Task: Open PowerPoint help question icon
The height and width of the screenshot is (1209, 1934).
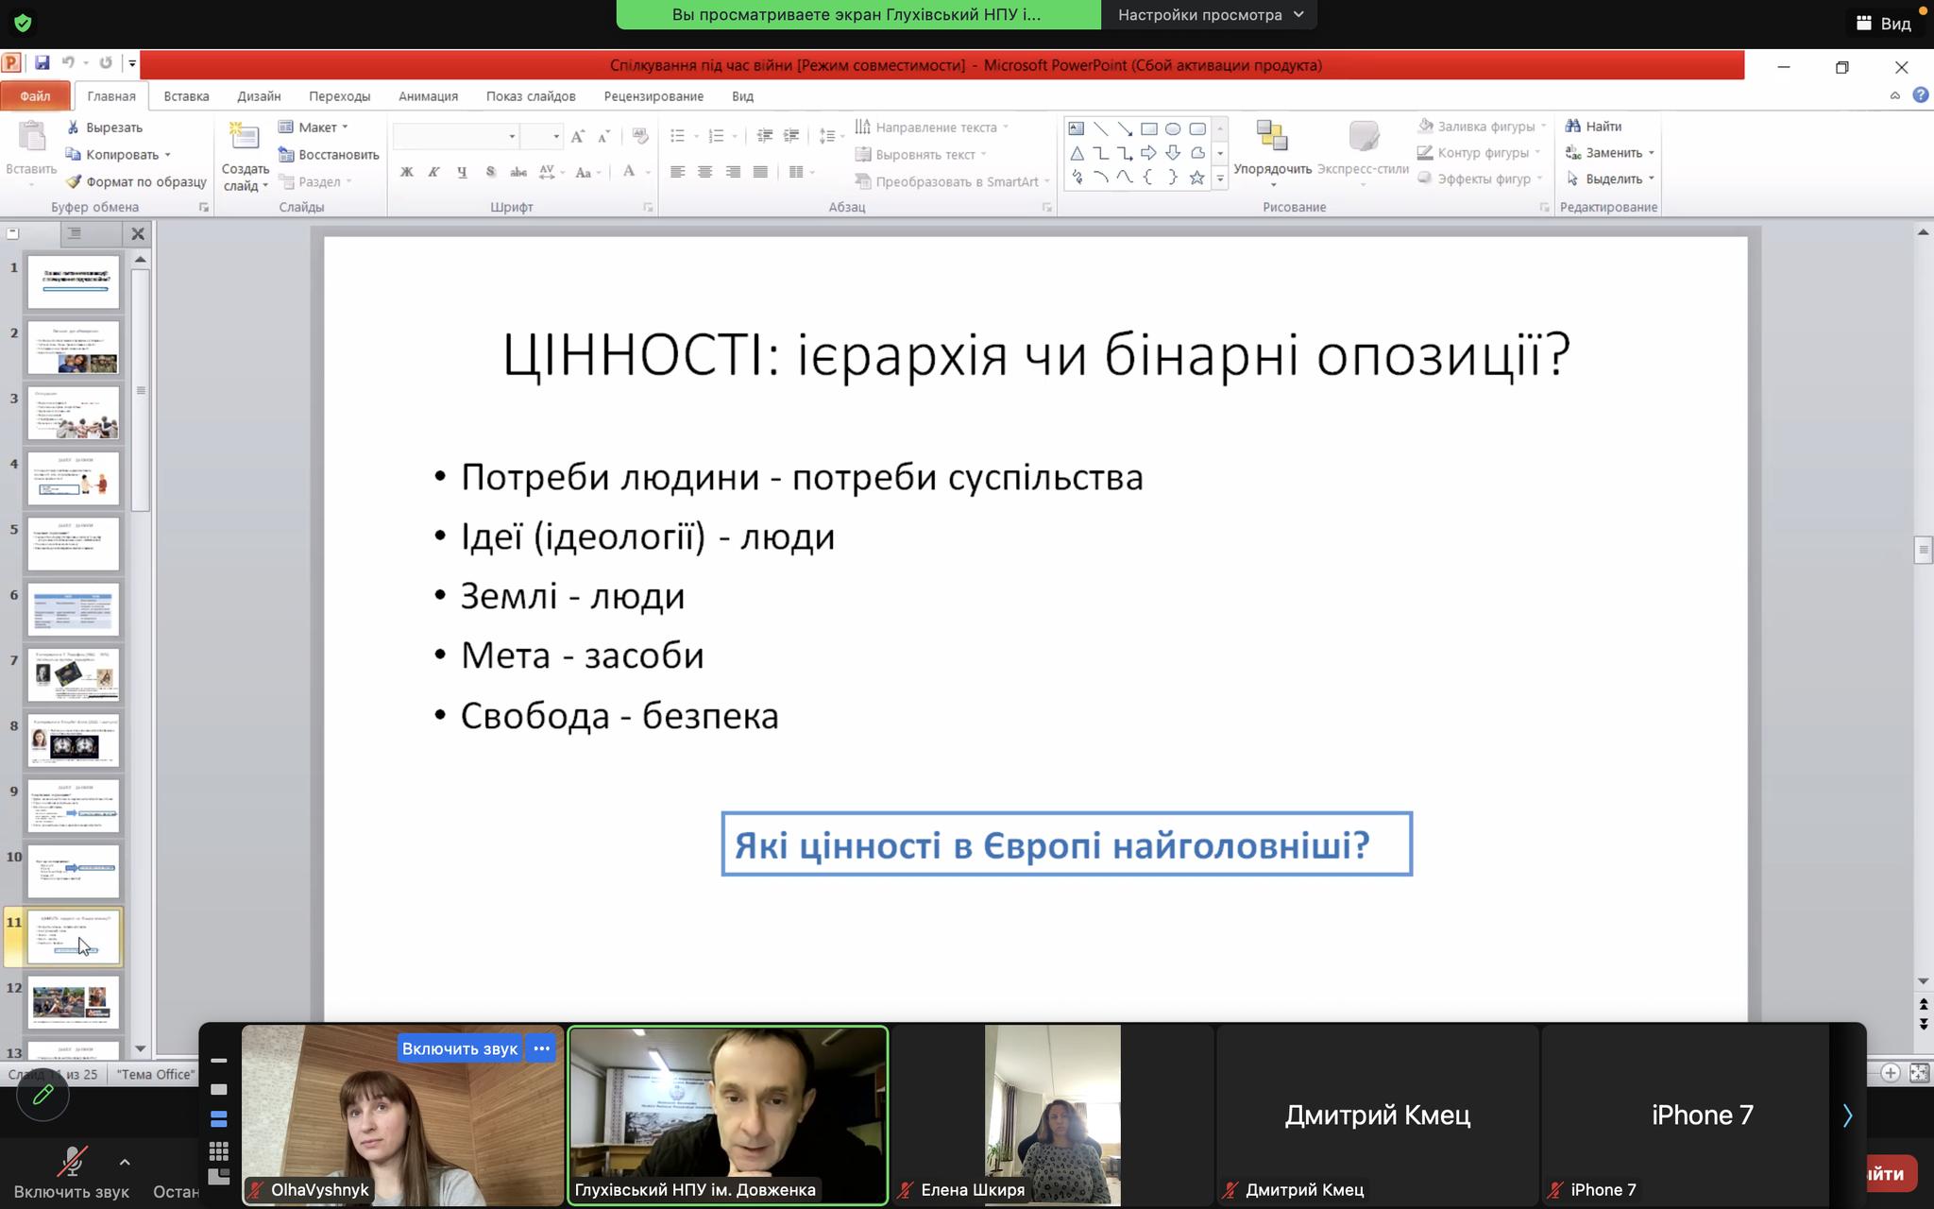Action: (x=1920, y=95)
